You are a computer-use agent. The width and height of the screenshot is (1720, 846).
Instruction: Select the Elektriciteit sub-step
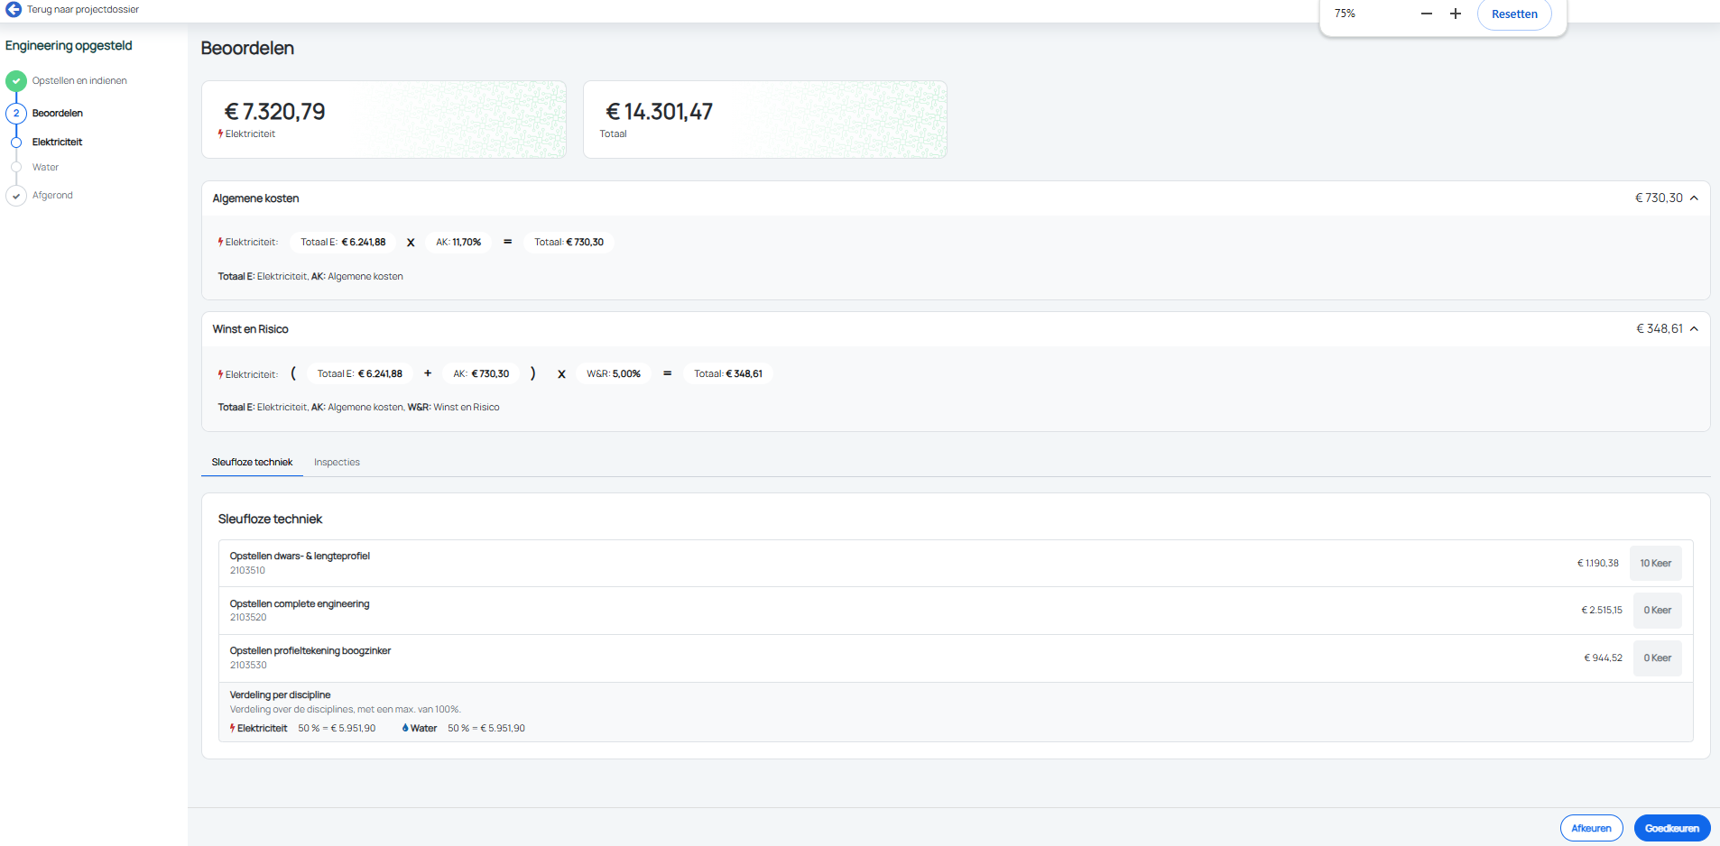click(57, 143)
